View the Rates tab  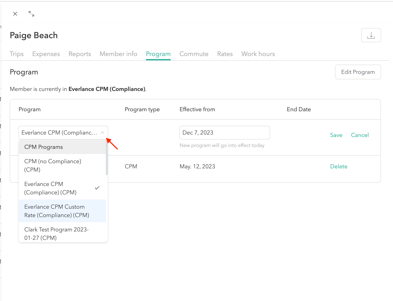(225, 54)
